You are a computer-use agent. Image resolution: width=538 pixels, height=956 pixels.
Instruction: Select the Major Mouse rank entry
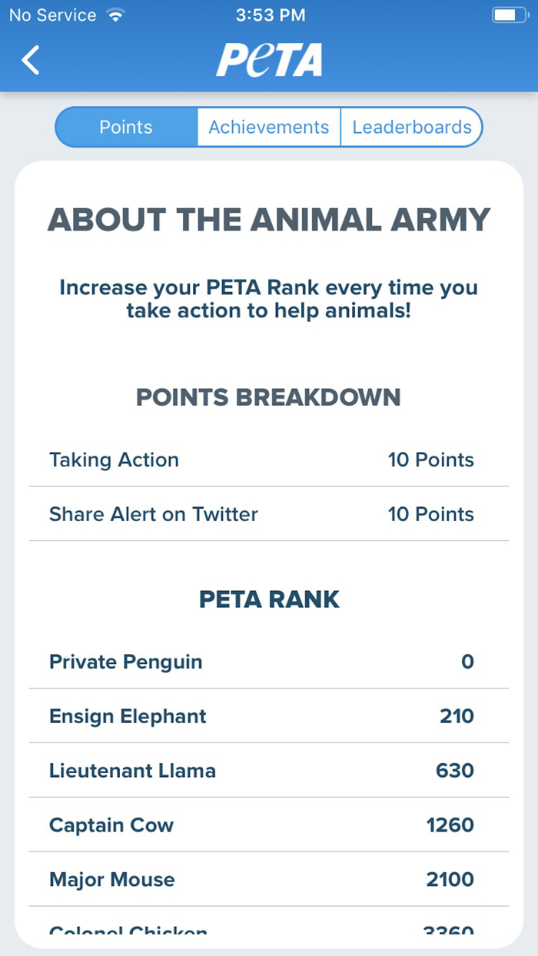[x=268, y=879]
